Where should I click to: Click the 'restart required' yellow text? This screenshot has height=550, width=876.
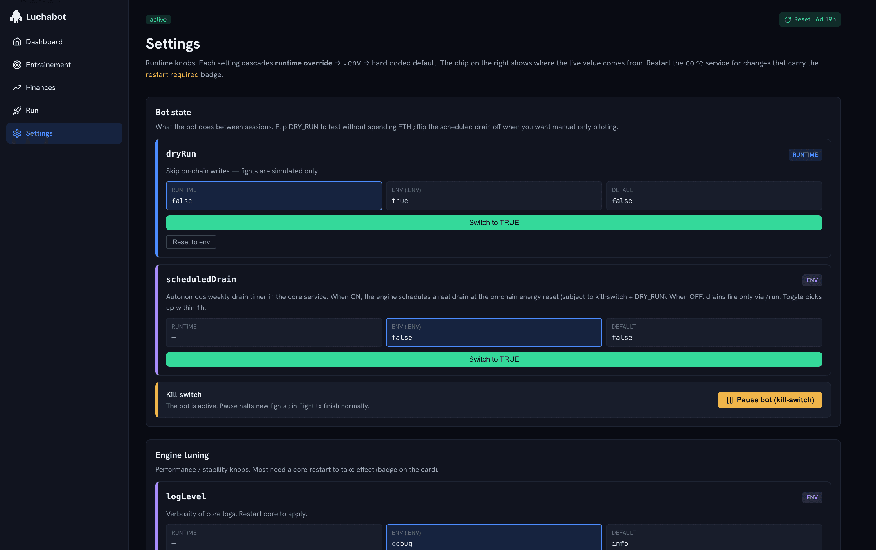coord(172,74)
